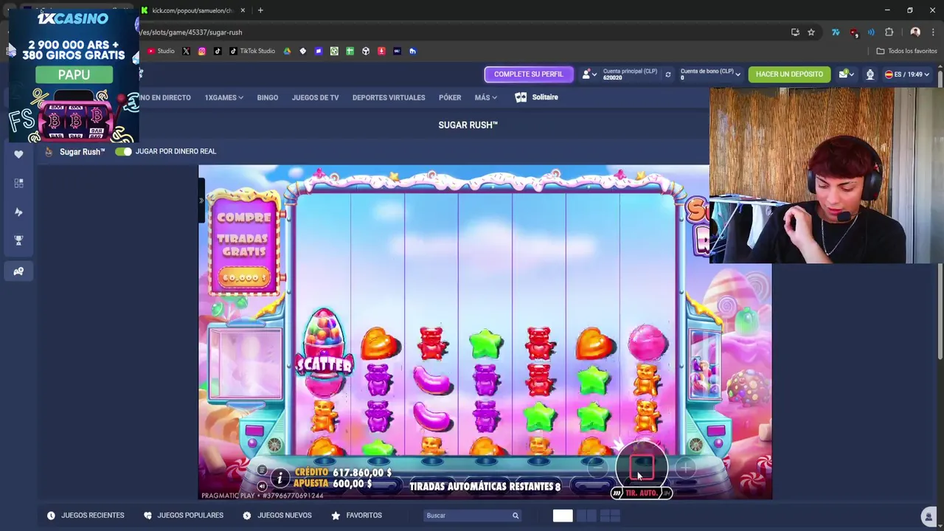Click the gamepad sidebar icon
Viewport: 944px width, 531px height.
point(18,271)
